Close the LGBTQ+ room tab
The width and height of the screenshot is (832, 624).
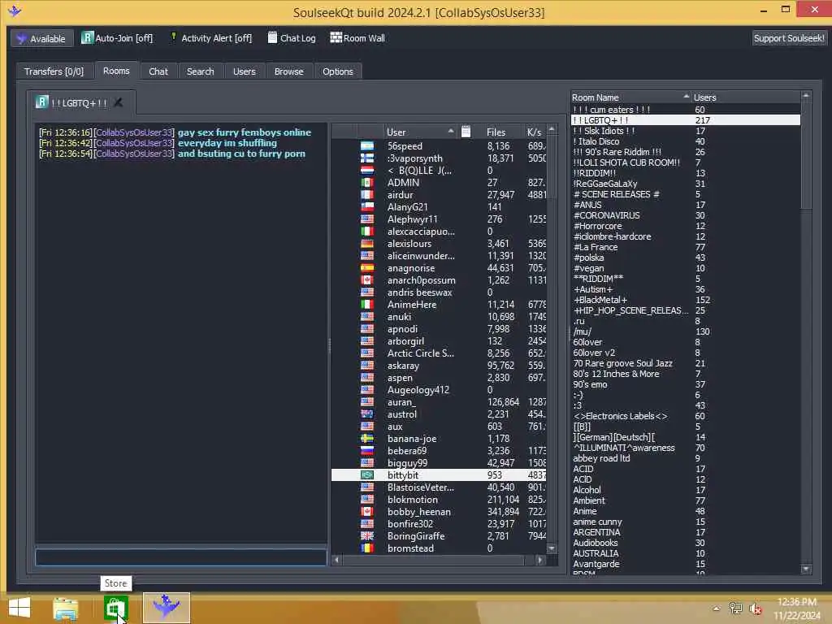tap(119, 102)
